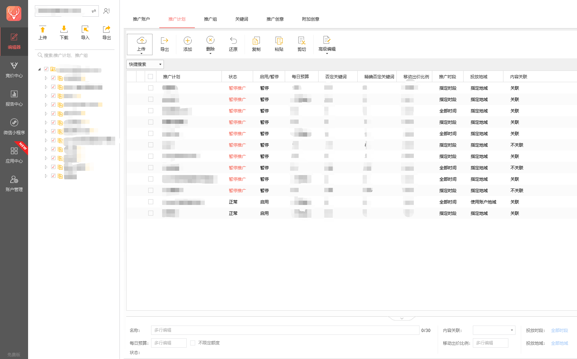This screenshot has height=359, width=577.
Task: Switch to the 推广组 tab
Action: [210, 19]
